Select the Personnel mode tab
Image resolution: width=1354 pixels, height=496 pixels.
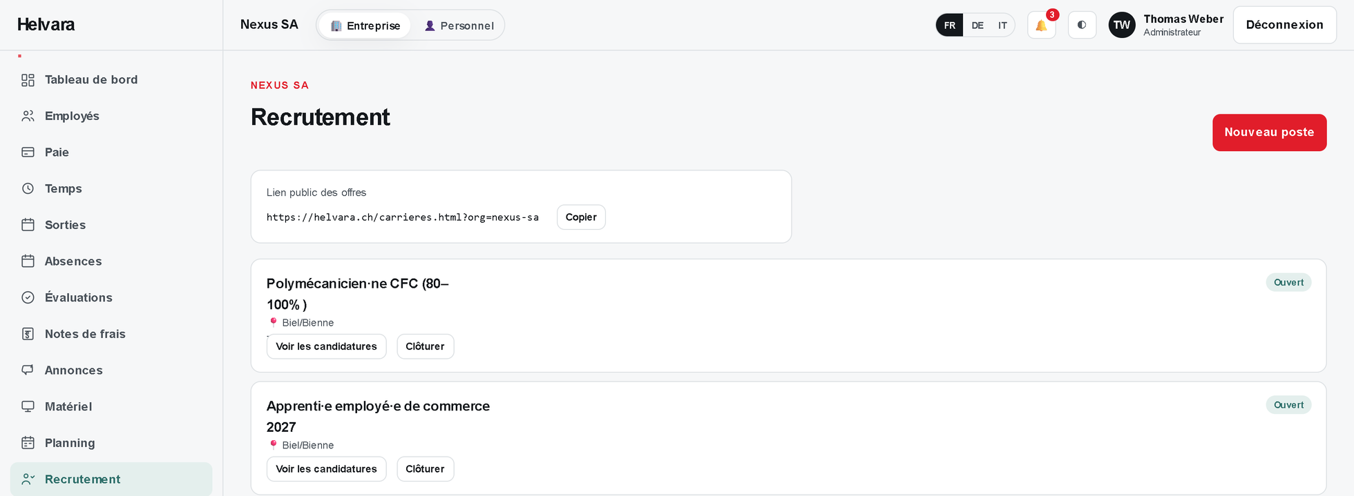[x=459, y=26]
